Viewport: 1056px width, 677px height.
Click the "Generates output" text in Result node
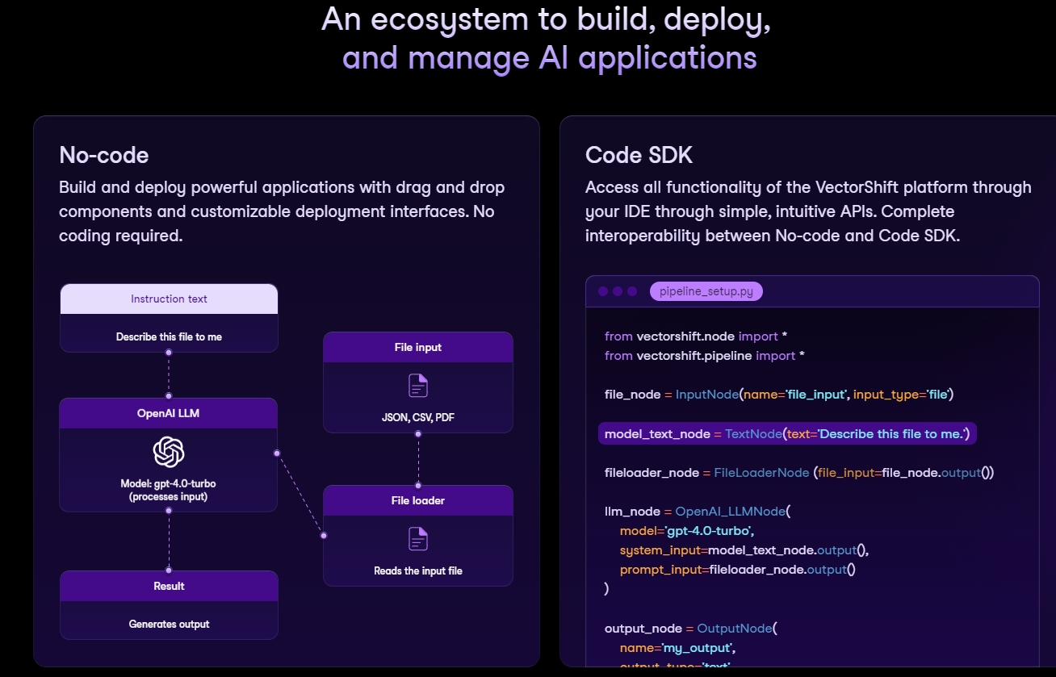point(169,624)
